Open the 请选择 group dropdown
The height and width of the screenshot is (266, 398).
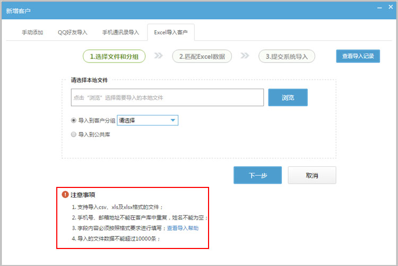pos(148,121)
